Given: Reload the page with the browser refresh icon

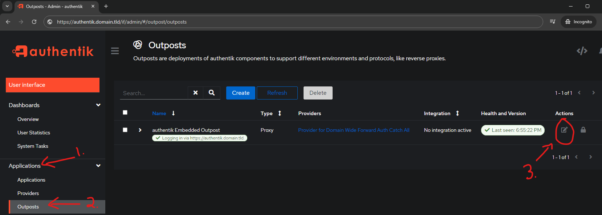Looking at the screenshot, I should 34,22.
